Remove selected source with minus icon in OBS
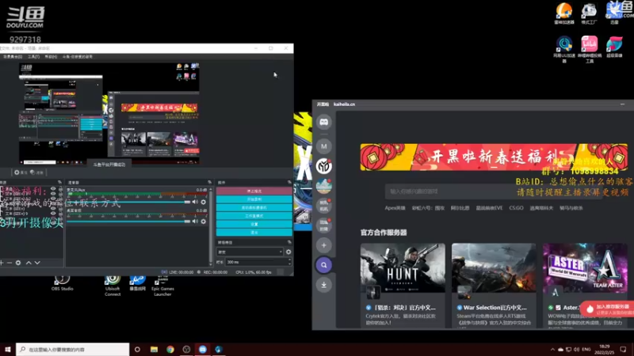This screenshot has width=634, height=356. coord(10,263)
